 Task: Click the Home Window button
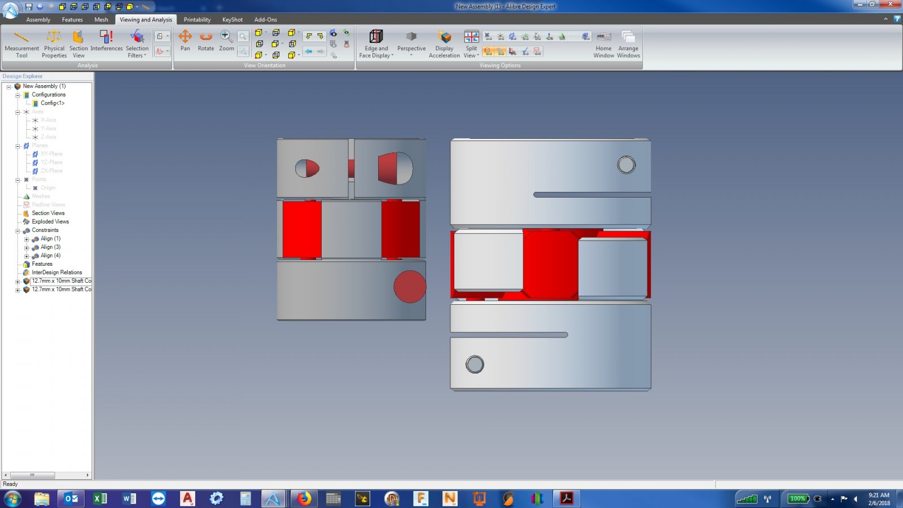tap(603, 44)
